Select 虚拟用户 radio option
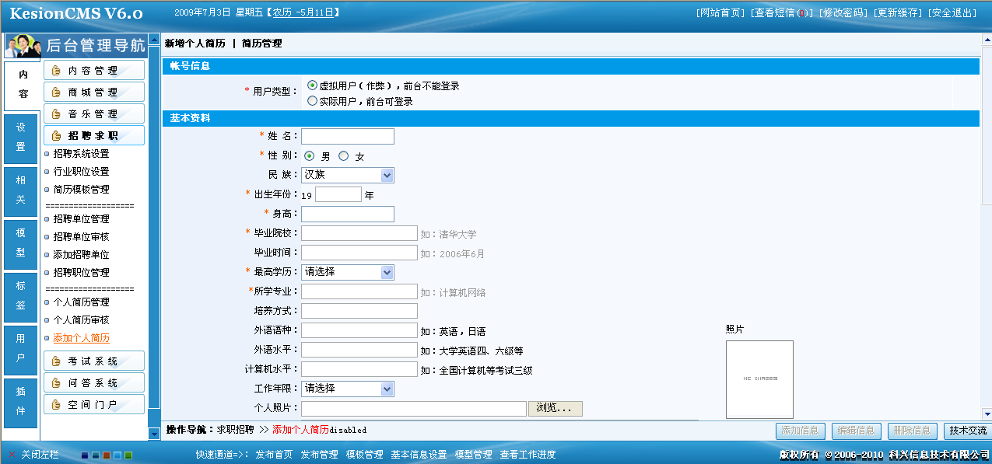This screenshot has width=992, height=464. tap(313, 85)
